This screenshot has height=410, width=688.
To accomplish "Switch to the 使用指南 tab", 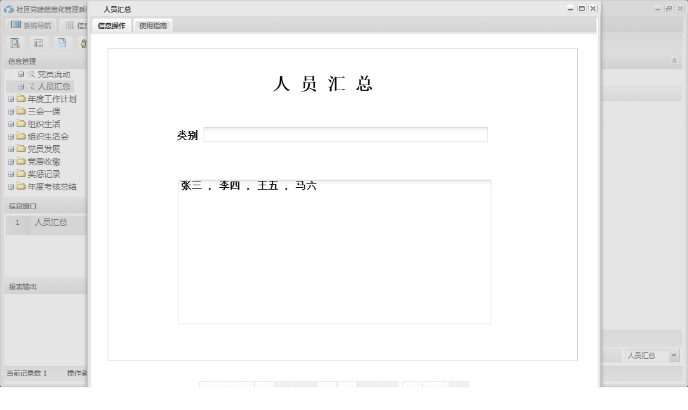I will coord(153,27).
